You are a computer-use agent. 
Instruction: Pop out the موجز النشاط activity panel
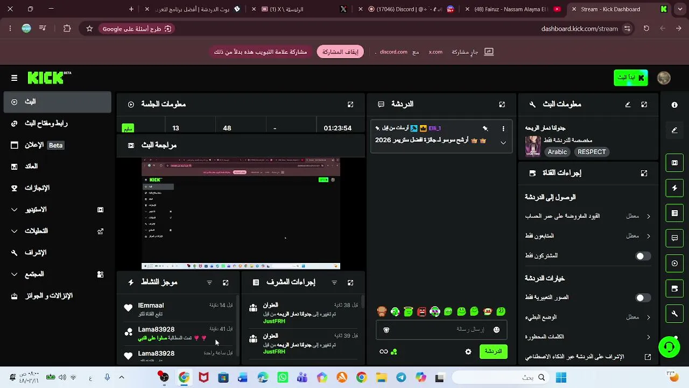pos(226,282)
